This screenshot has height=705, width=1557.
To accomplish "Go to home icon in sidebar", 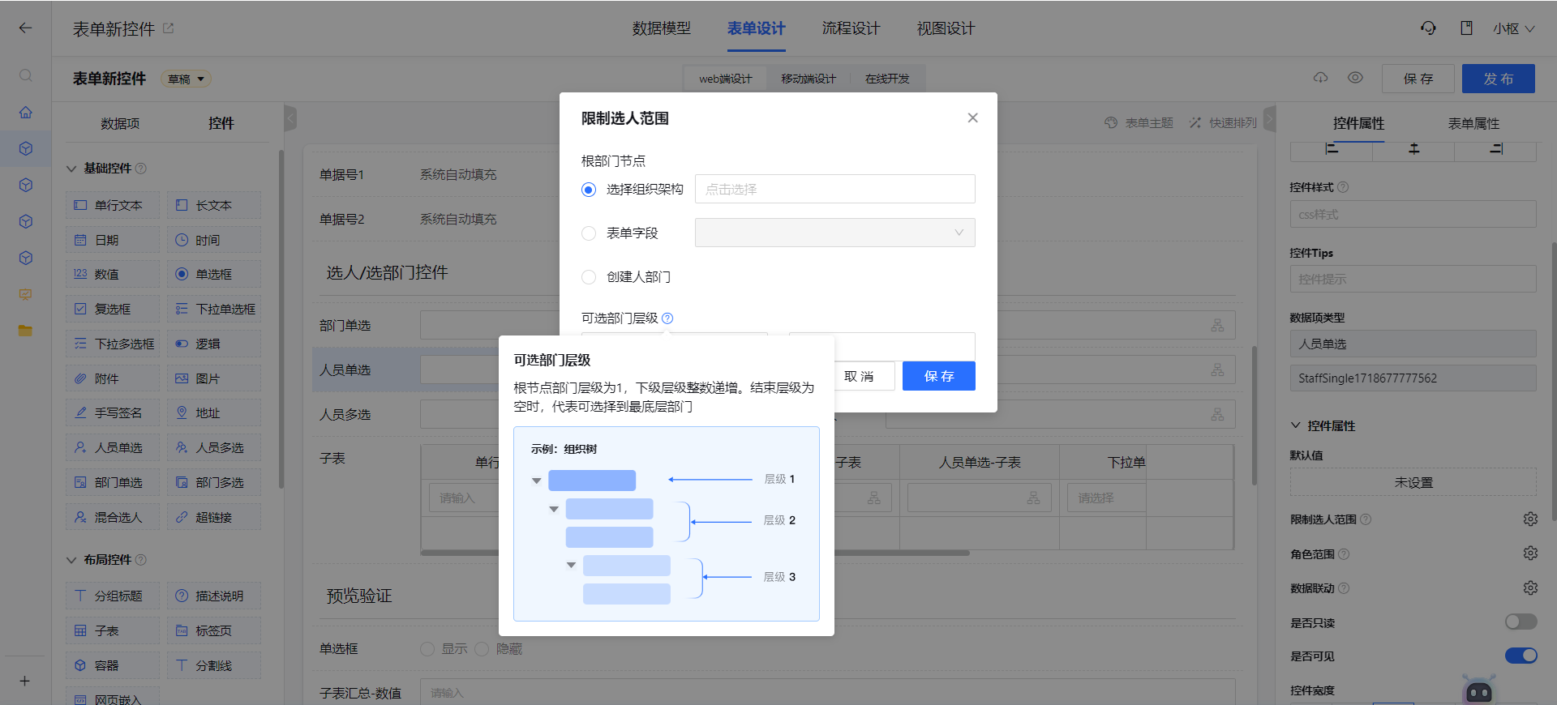I will pos(26,113).
